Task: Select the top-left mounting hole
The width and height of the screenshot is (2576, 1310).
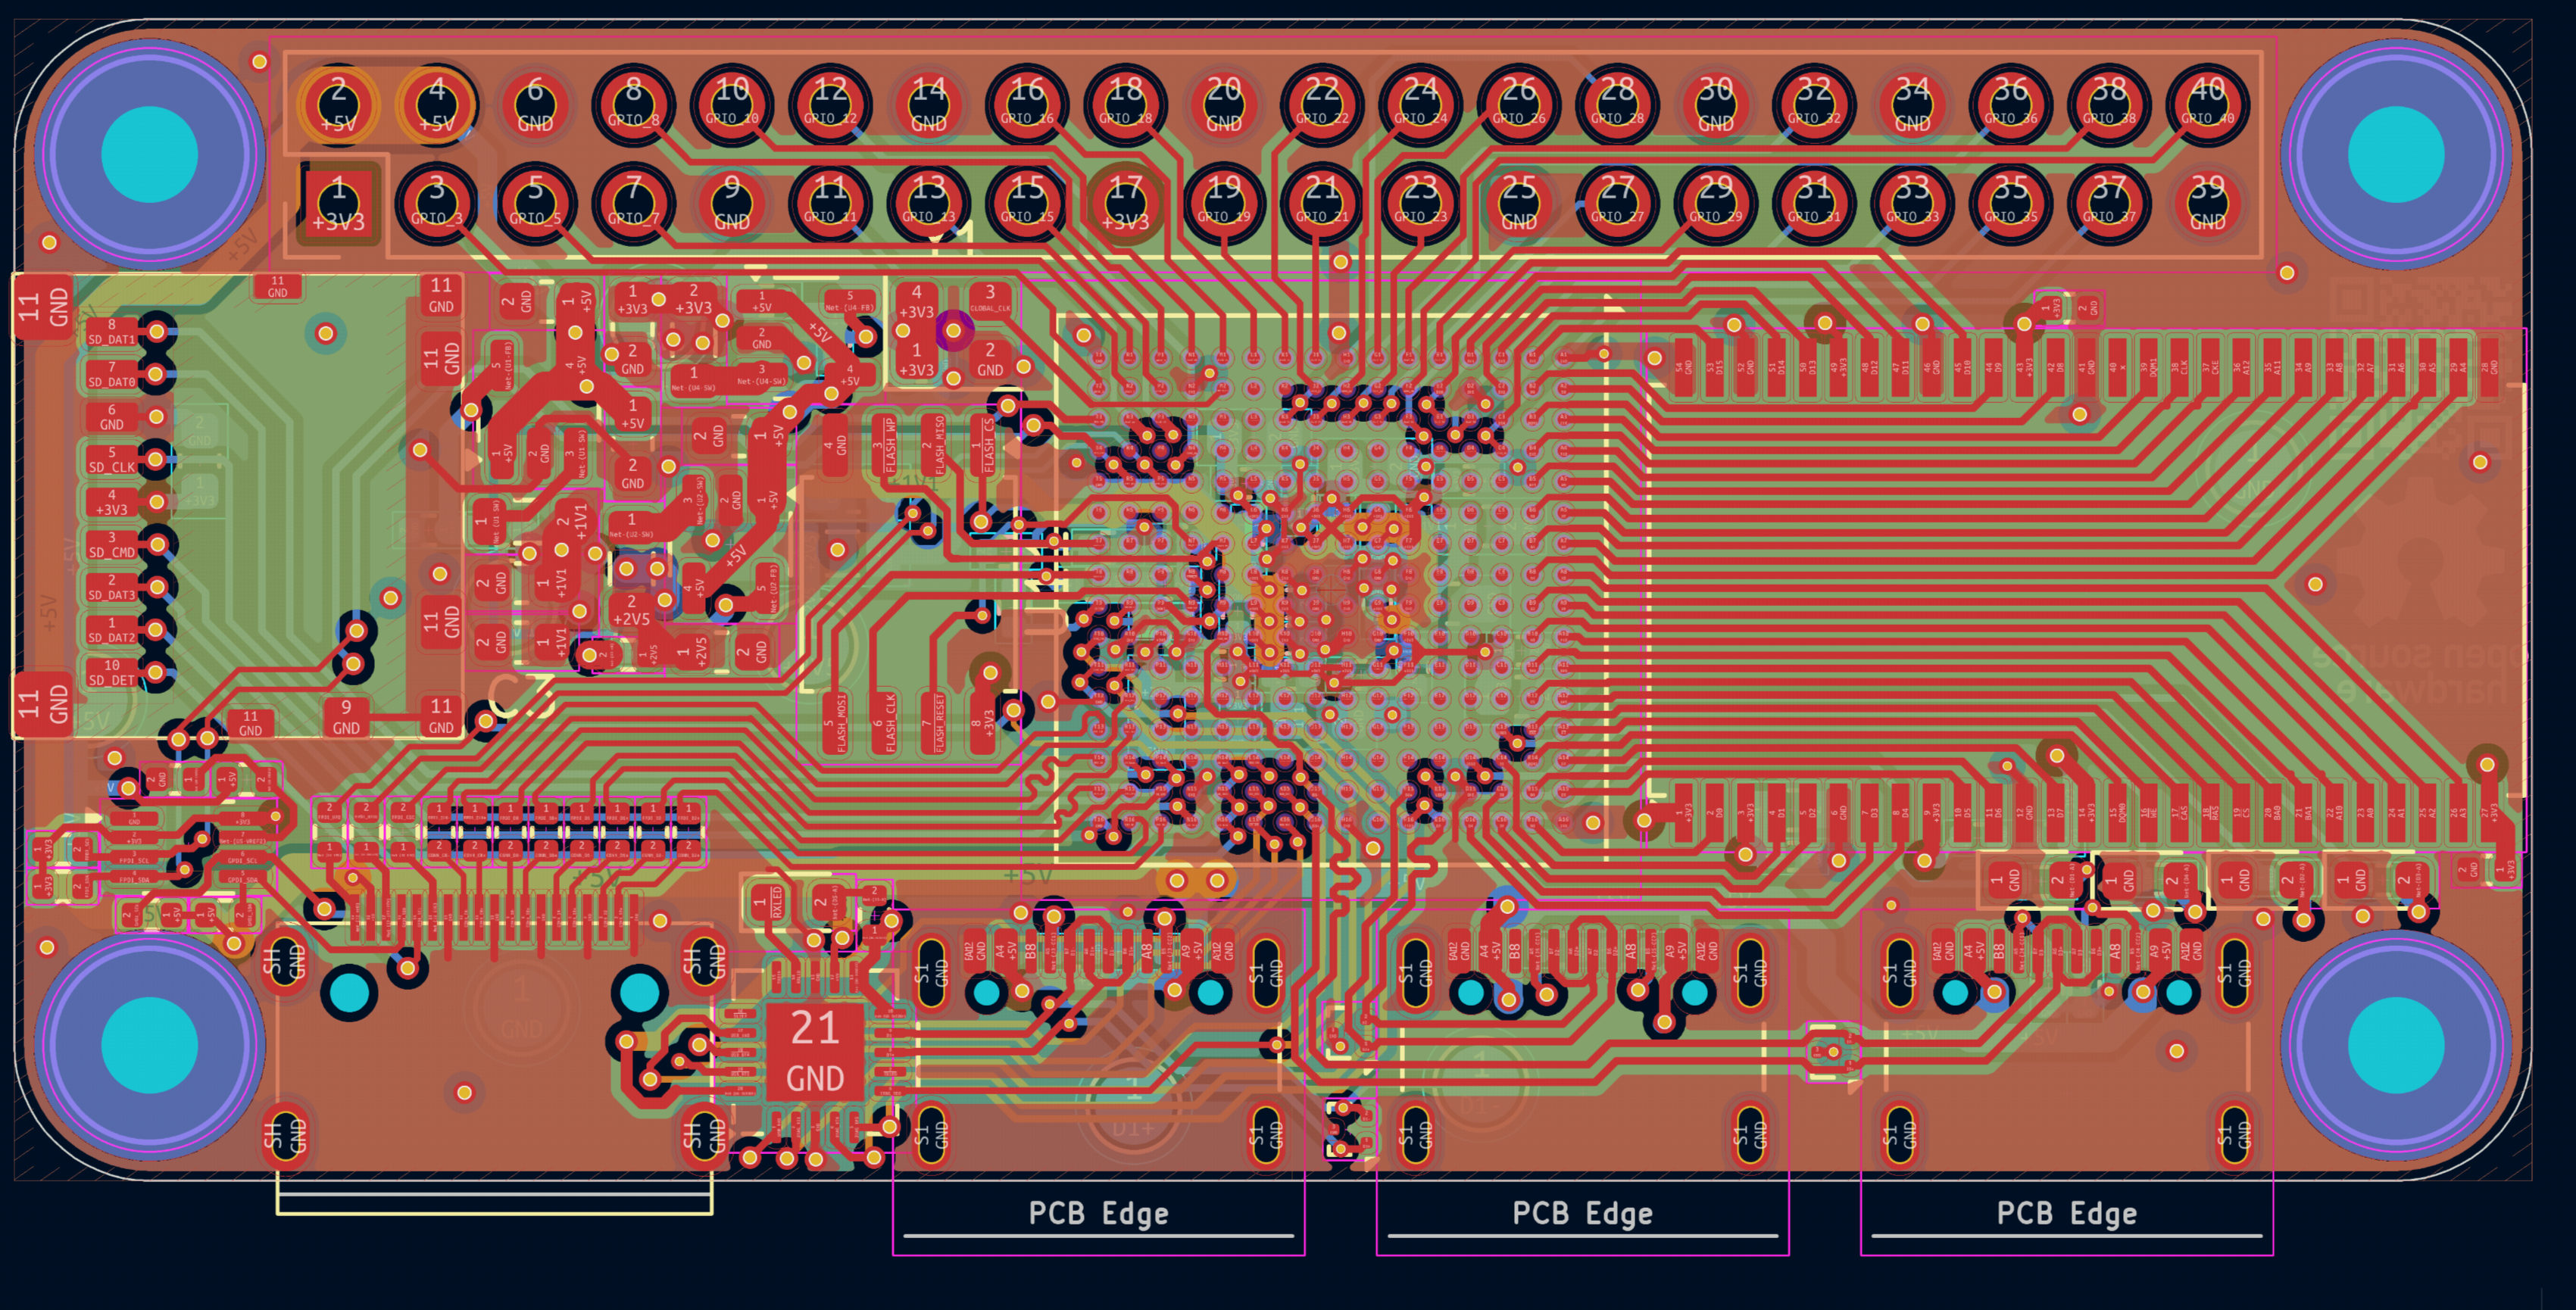Action: (x=150, y=154)
